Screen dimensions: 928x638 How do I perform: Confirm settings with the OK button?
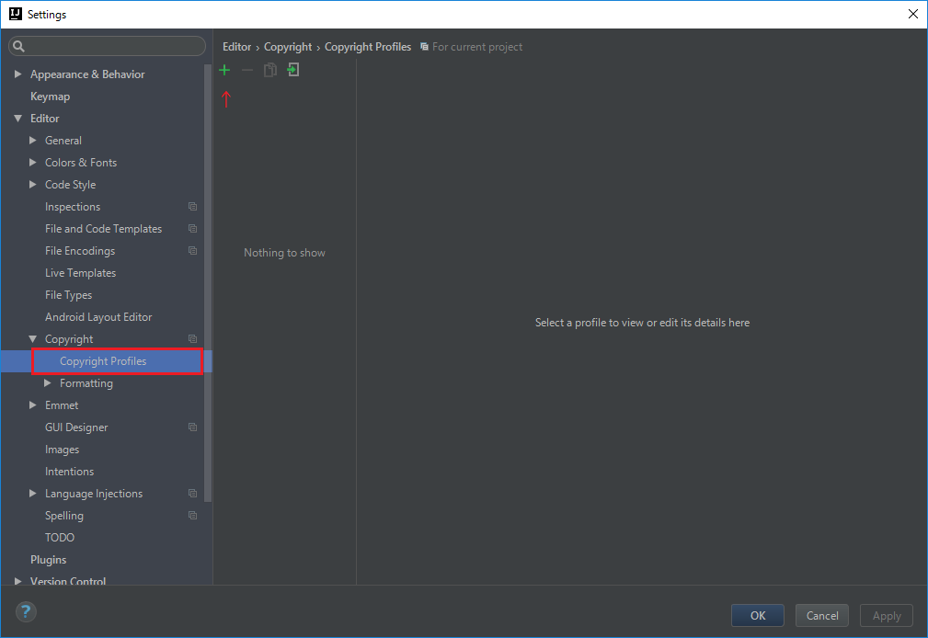click(757, 615)
